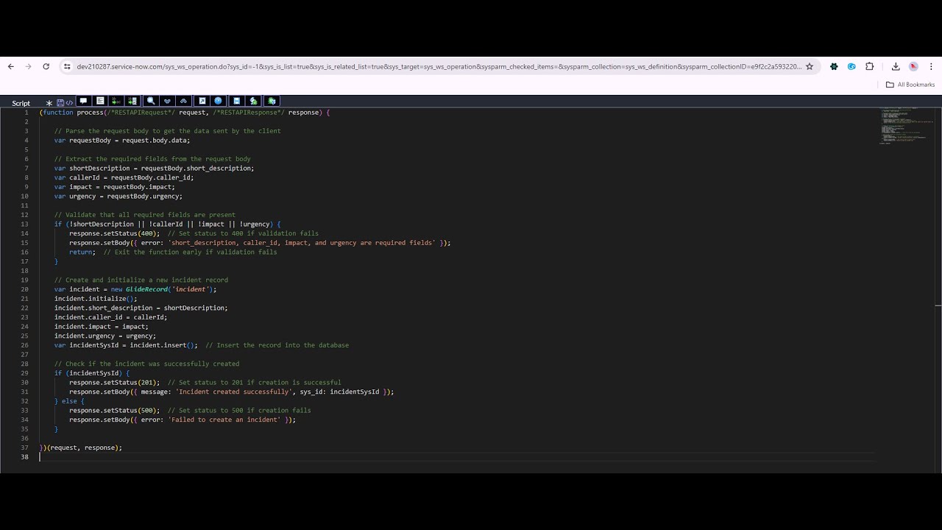Viewport: 942px width, 530px height.
Task: Go forward with browser forward arrow
Action: point(29,66)
